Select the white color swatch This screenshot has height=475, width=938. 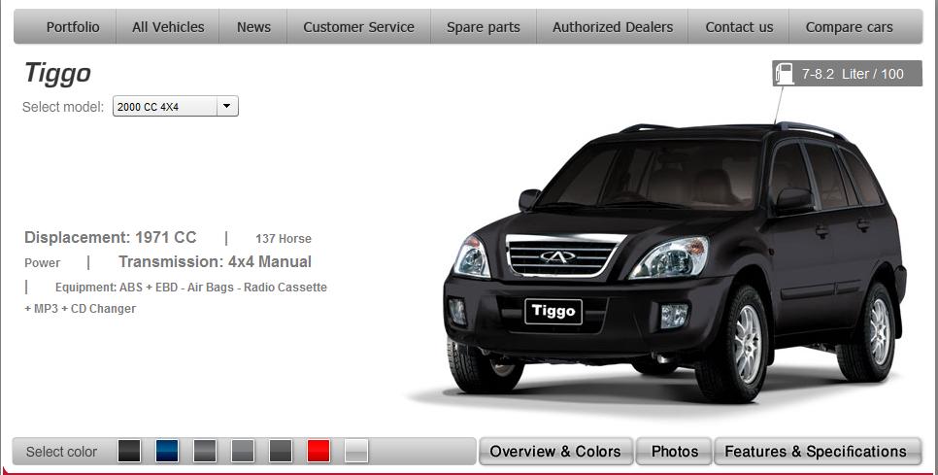coord(356,451)
